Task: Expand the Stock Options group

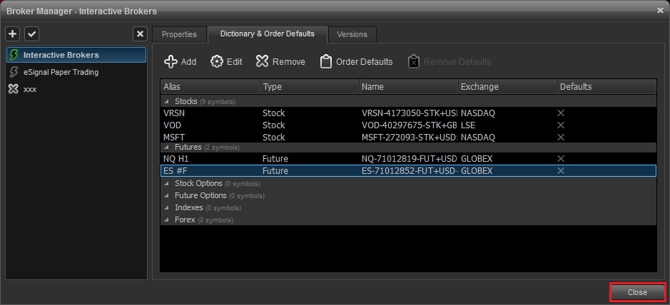Action: [167, 183]
